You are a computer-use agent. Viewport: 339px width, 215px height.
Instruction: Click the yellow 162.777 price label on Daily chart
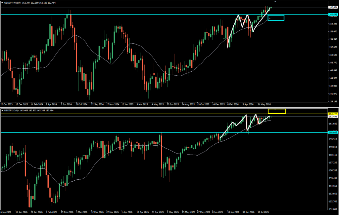333,114
